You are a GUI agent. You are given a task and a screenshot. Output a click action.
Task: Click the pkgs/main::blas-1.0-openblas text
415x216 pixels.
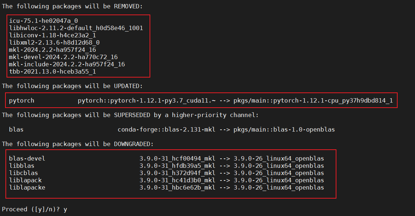click(x=284, y=130)
